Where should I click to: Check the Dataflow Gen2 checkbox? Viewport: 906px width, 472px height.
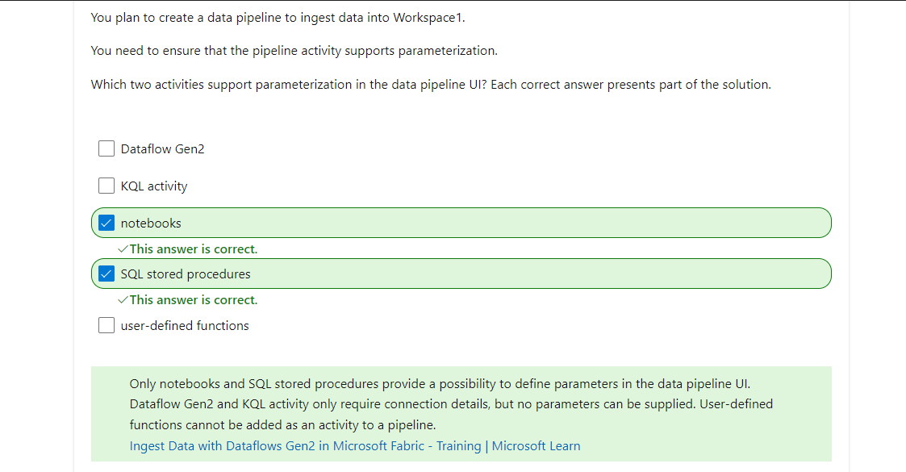coord(106,148)
